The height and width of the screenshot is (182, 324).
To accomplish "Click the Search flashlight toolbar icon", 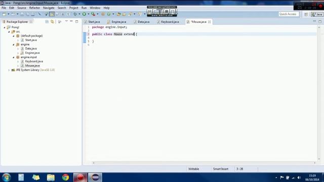I will tap(130, 14).
